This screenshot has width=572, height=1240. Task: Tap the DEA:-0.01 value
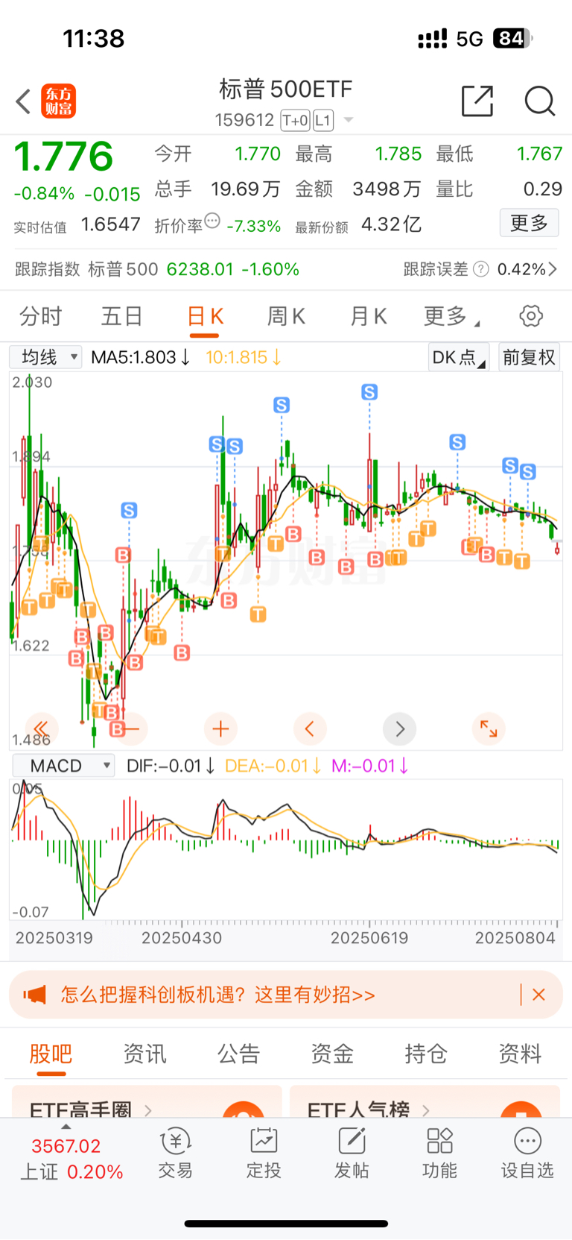273,766
